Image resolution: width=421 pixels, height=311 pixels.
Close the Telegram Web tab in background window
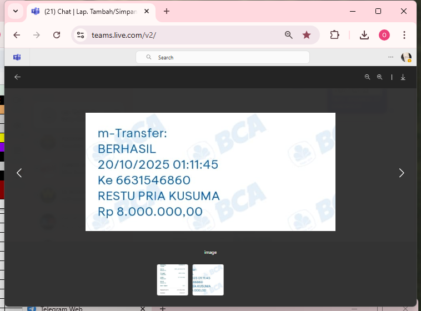pyautogui.click(x=143, y=309)
